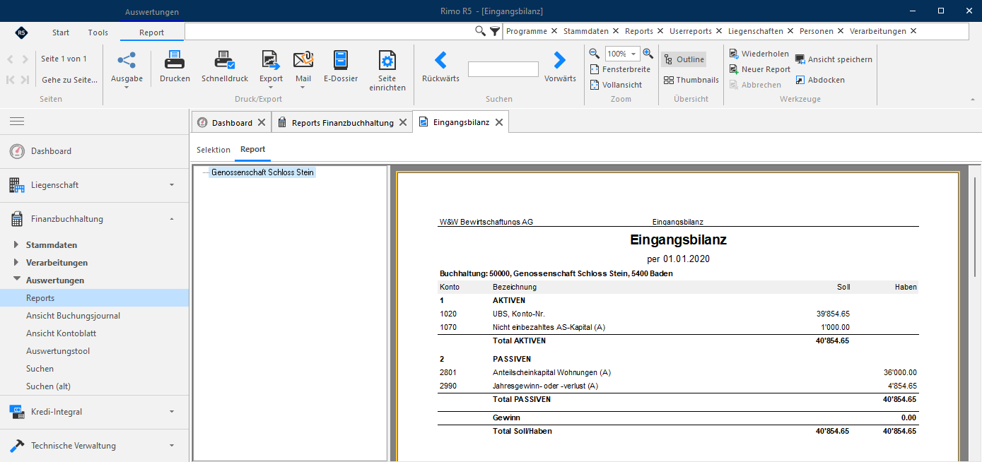Close the Reports Finanzbuchhaltung tab
The image size is (982, 462).
click(403, 122)
